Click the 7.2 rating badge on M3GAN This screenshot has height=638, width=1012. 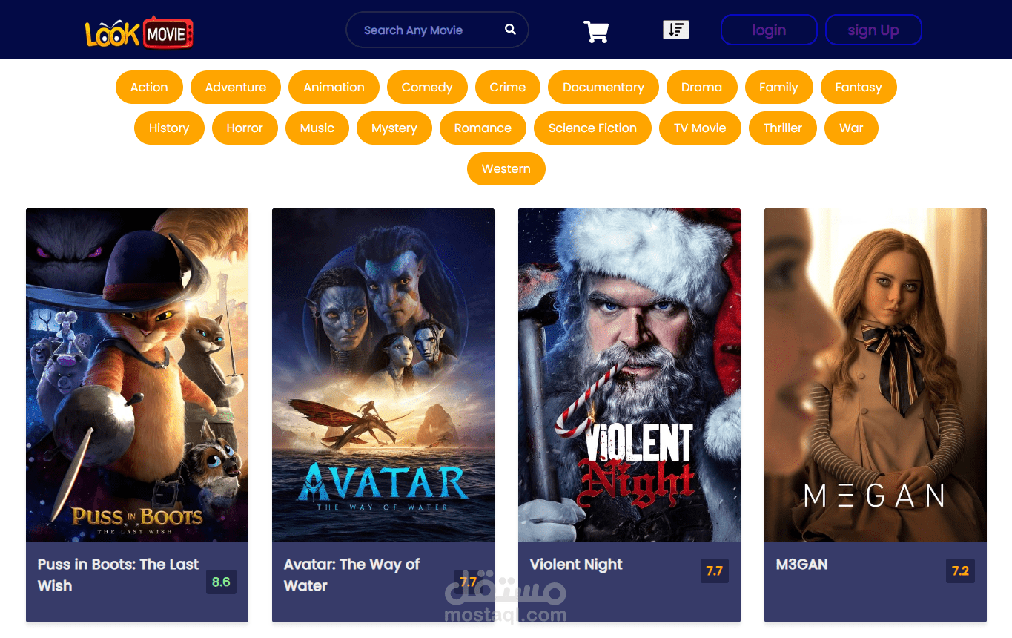tap(959, 571)
